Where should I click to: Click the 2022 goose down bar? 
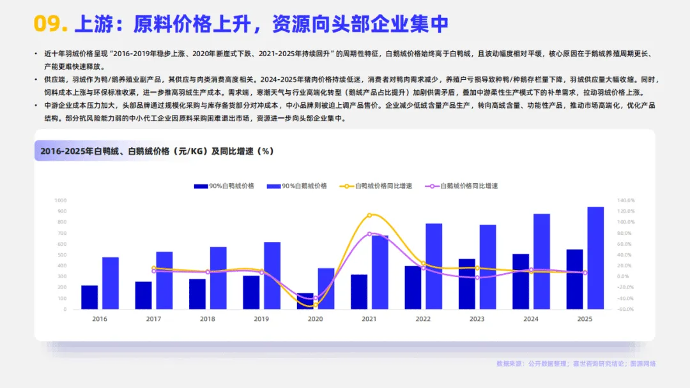434,267
